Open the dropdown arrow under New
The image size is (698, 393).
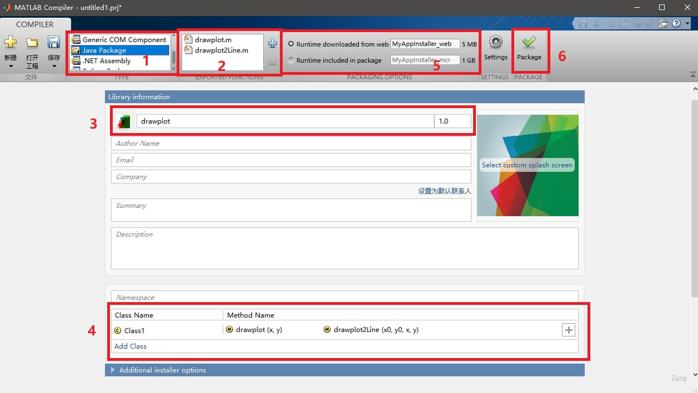point(11,67)
